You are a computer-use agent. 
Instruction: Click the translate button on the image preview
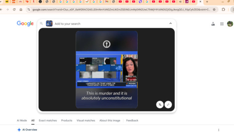[160, 105]
